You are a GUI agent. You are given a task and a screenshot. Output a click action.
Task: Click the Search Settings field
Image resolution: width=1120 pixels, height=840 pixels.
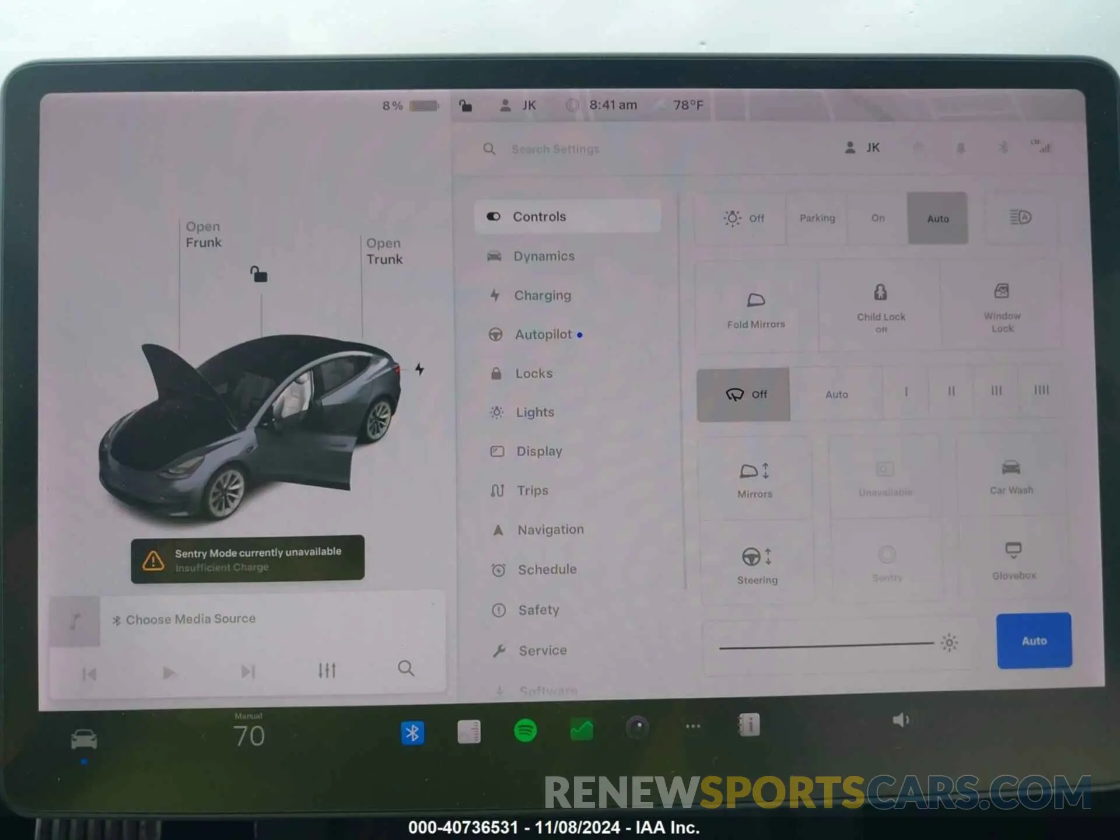[555, 149]
